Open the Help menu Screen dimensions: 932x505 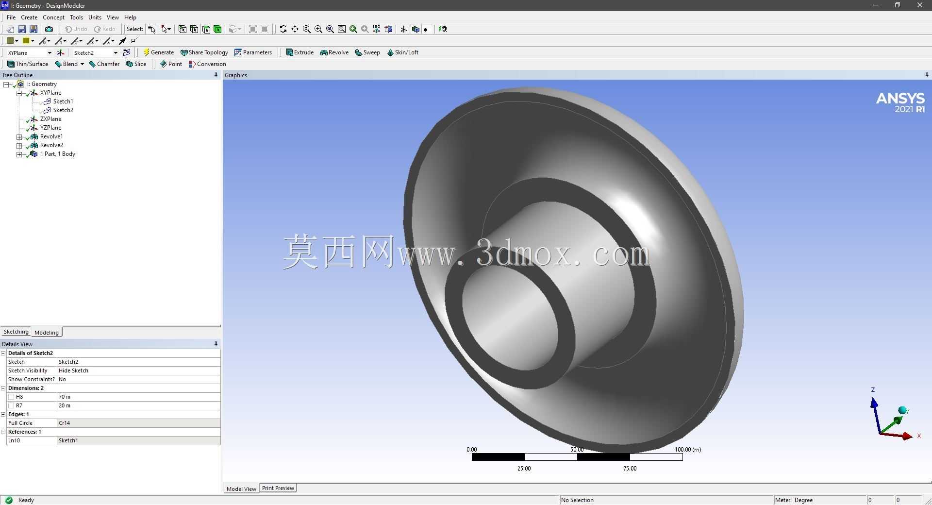click(130, 17)
